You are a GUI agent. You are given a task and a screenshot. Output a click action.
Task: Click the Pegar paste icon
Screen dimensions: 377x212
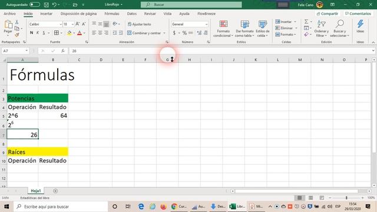pyautogui.click(x=8, y=24)
